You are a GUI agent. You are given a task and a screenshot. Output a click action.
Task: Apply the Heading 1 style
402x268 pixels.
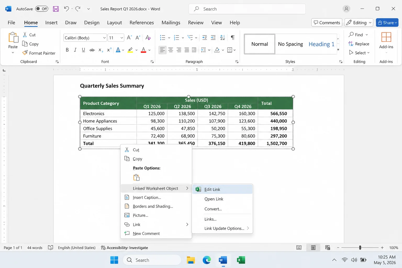(321, 44)
